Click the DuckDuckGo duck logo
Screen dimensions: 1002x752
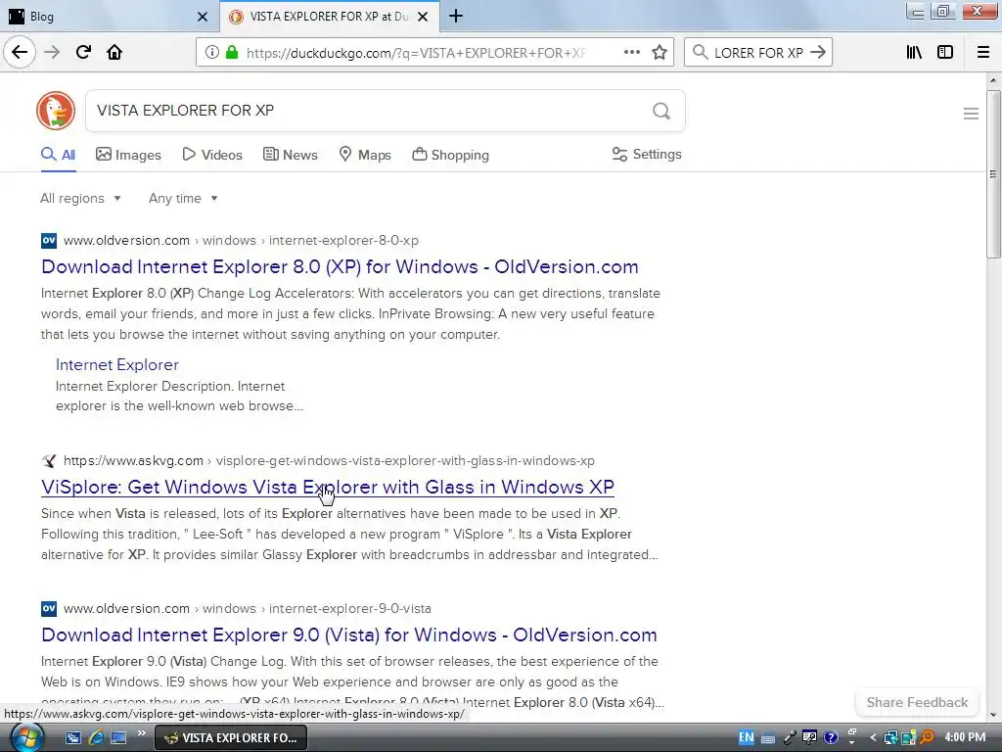tap(56, 111)
